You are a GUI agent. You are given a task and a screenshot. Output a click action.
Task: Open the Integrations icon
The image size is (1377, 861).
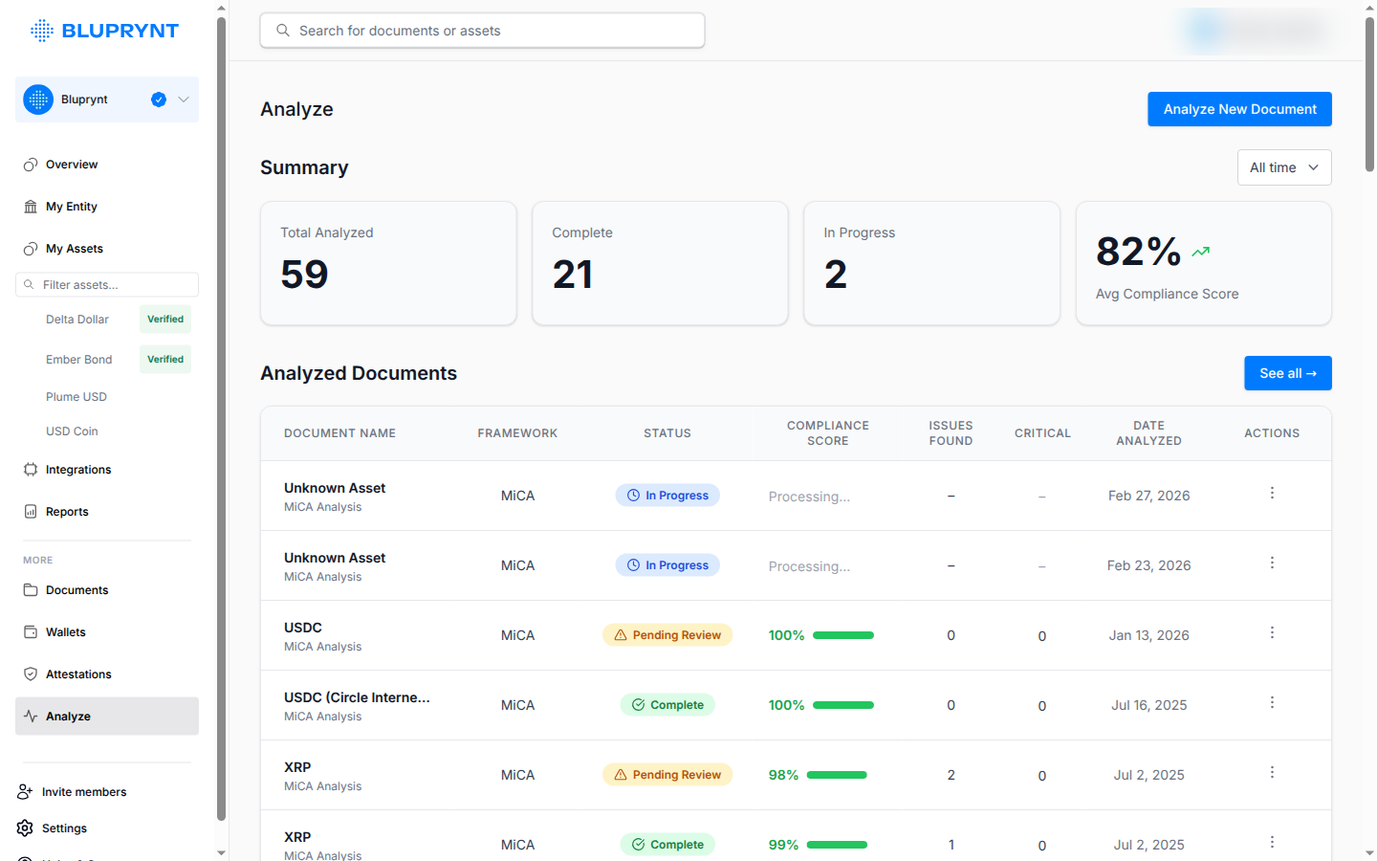(31, 470)
